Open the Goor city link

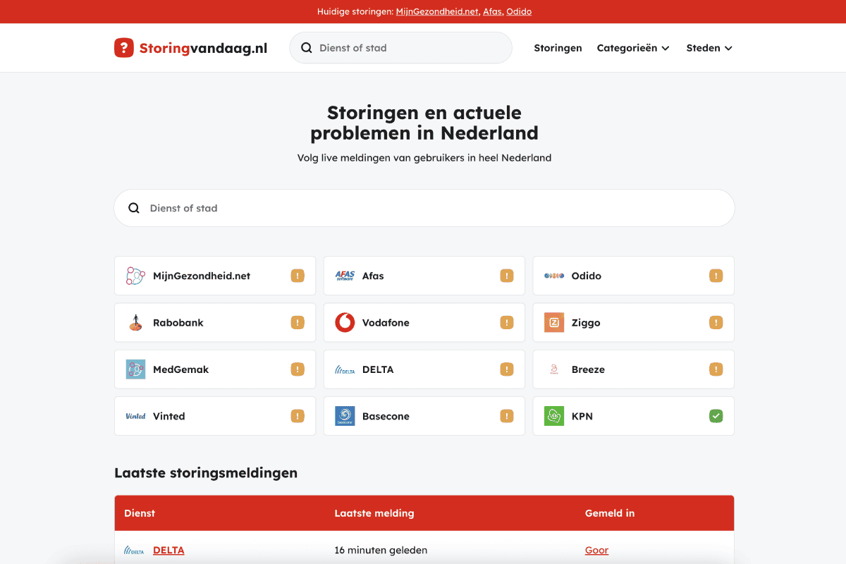[x=596, y=551]
